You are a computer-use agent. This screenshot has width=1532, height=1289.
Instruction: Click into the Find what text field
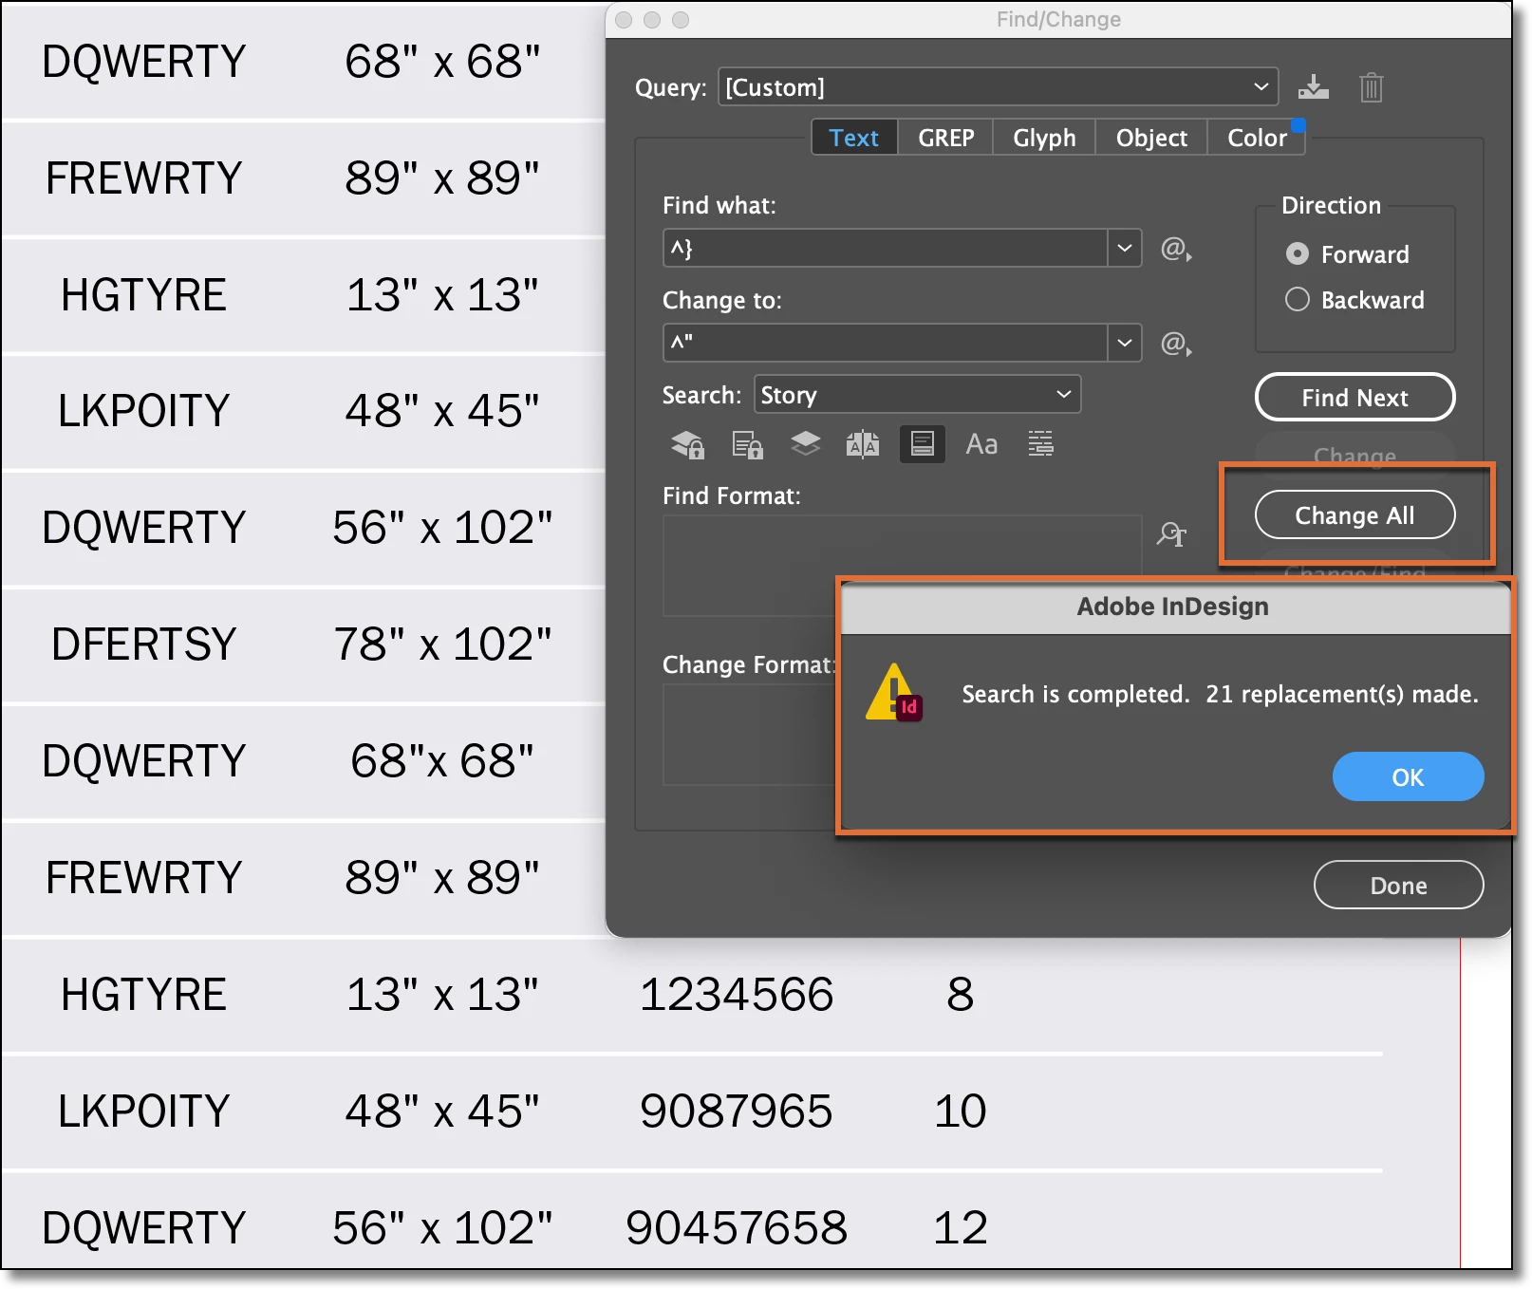885,249
